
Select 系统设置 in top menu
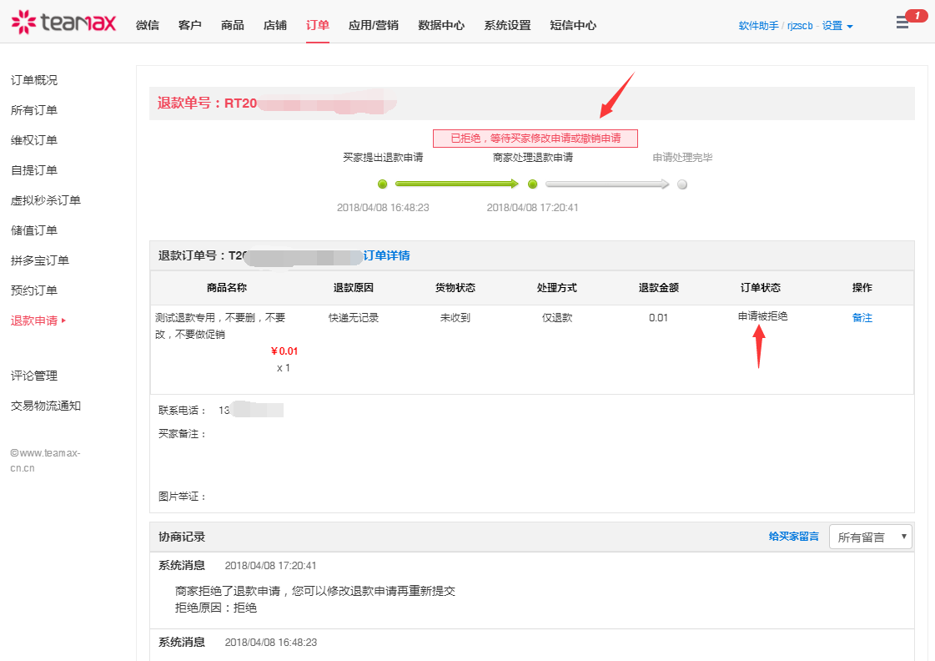point(507,25)
